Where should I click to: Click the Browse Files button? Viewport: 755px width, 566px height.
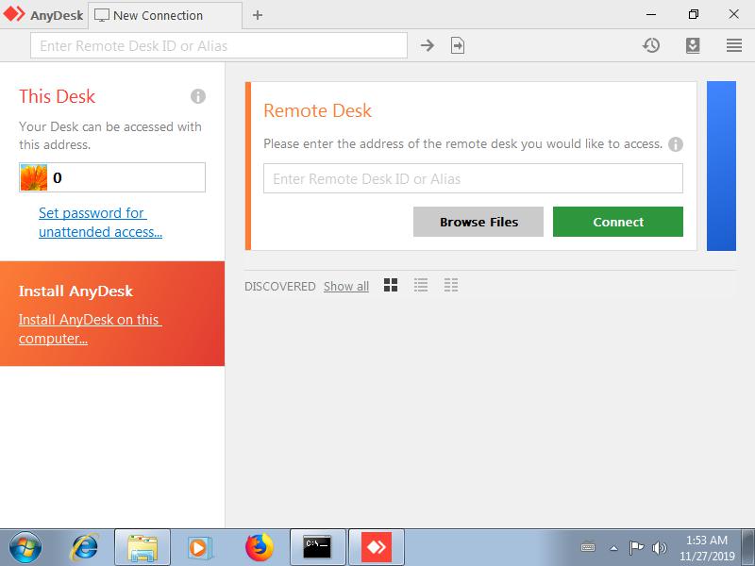[478, 222]
